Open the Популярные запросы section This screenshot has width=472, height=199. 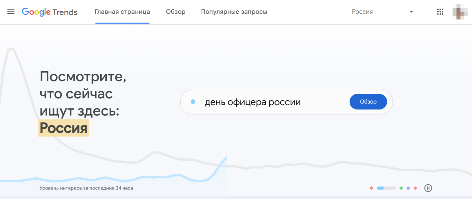tap(234, 12)
